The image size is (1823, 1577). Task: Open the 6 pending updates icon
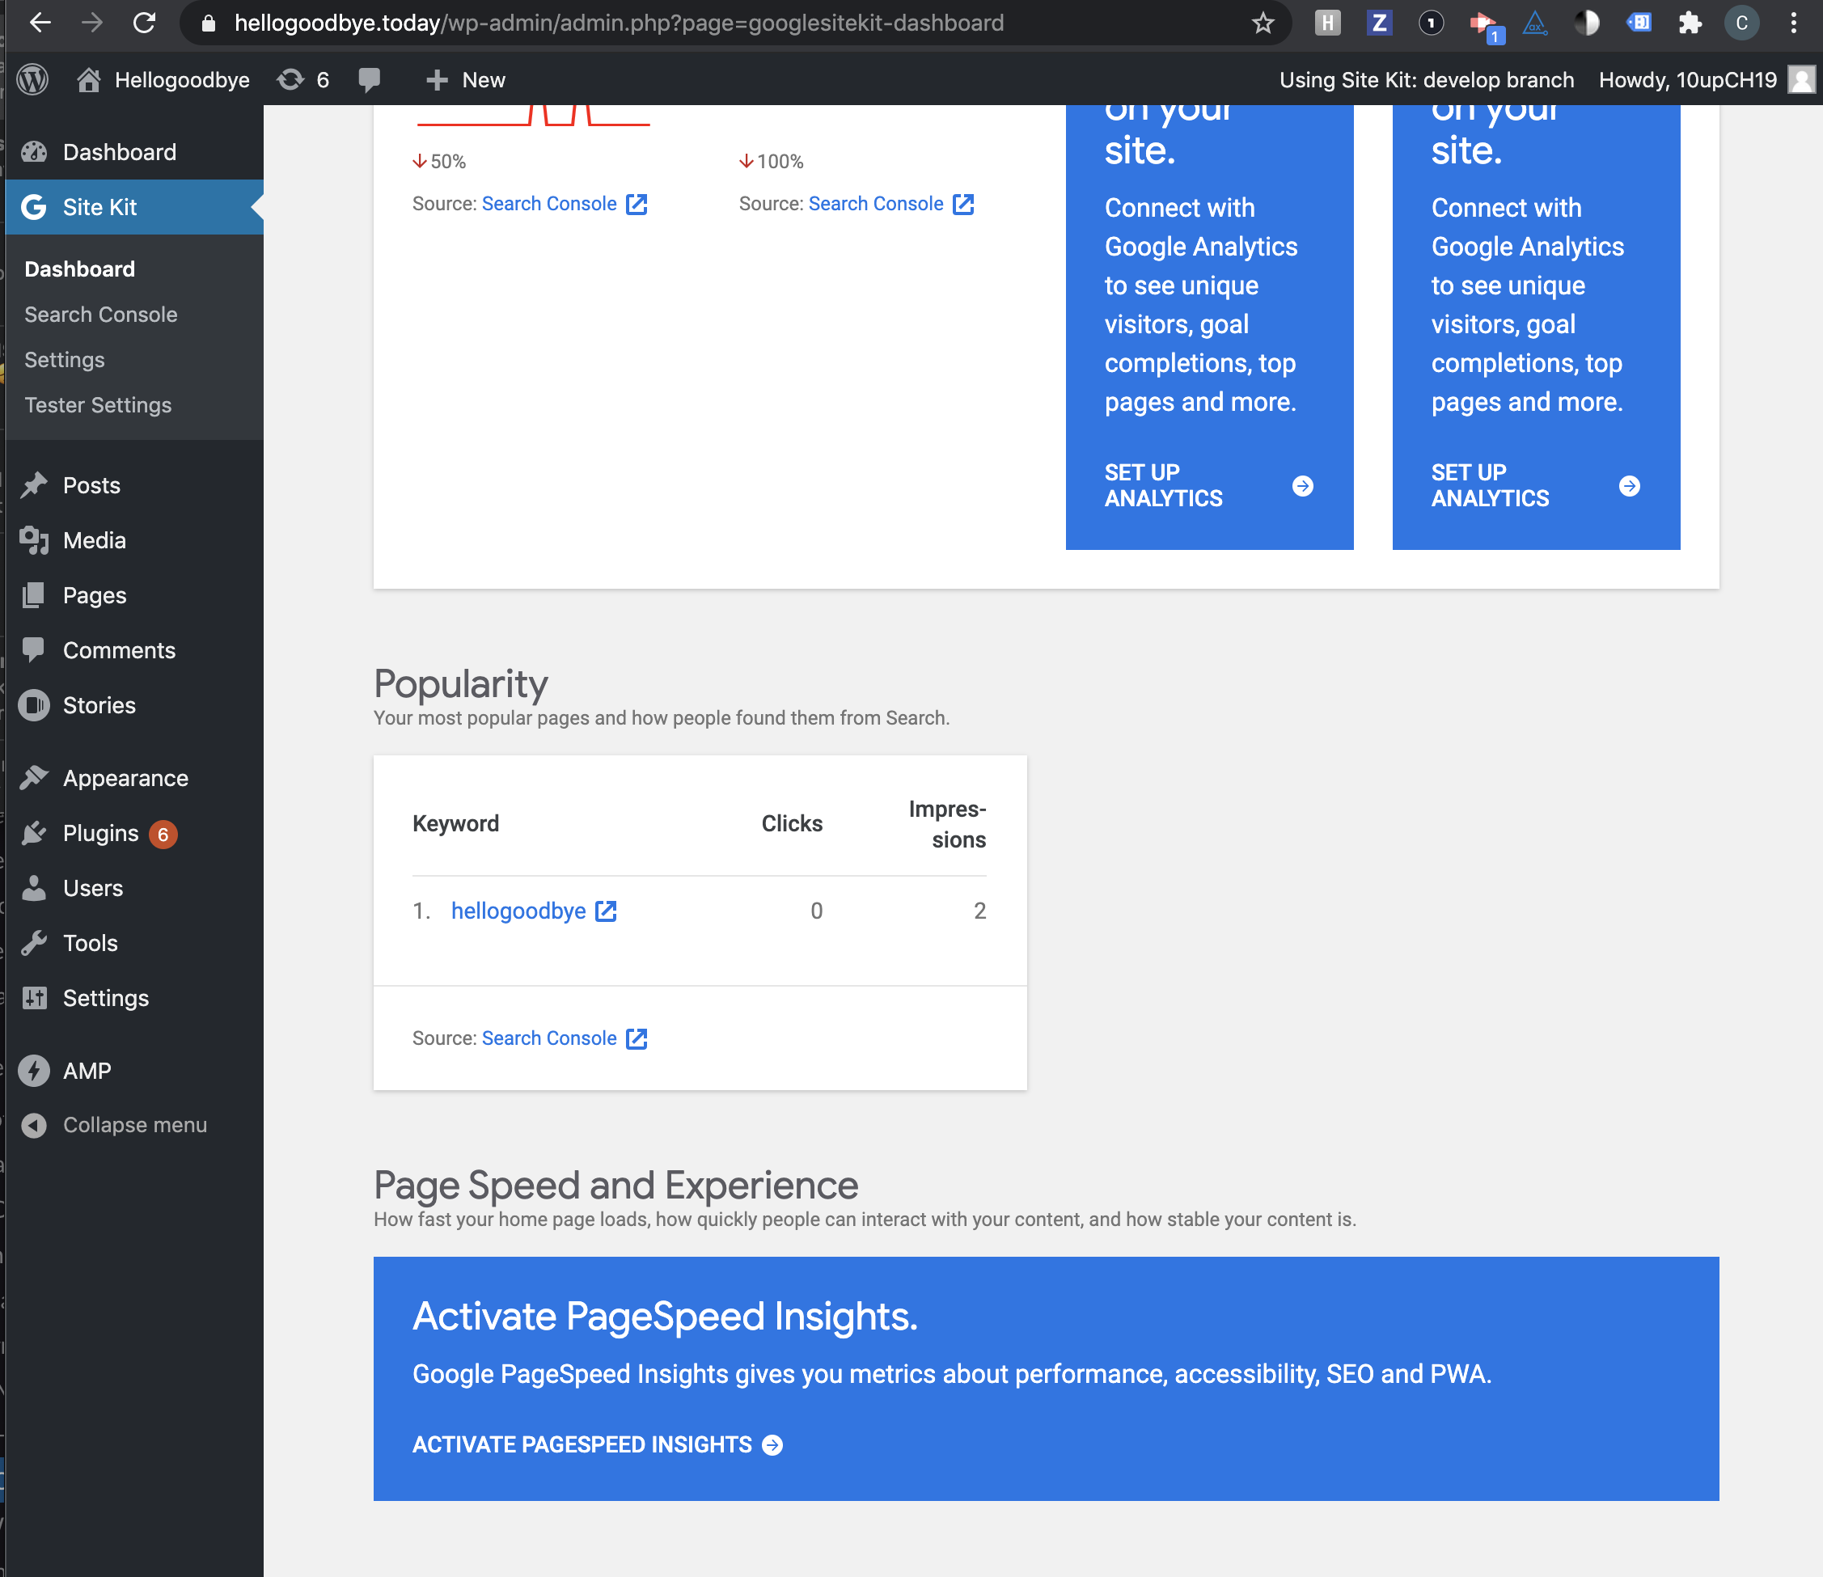tap(303, 80)
